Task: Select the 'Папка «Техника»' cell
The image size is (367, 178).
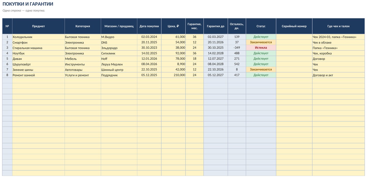Action: (x=338, y=48)
